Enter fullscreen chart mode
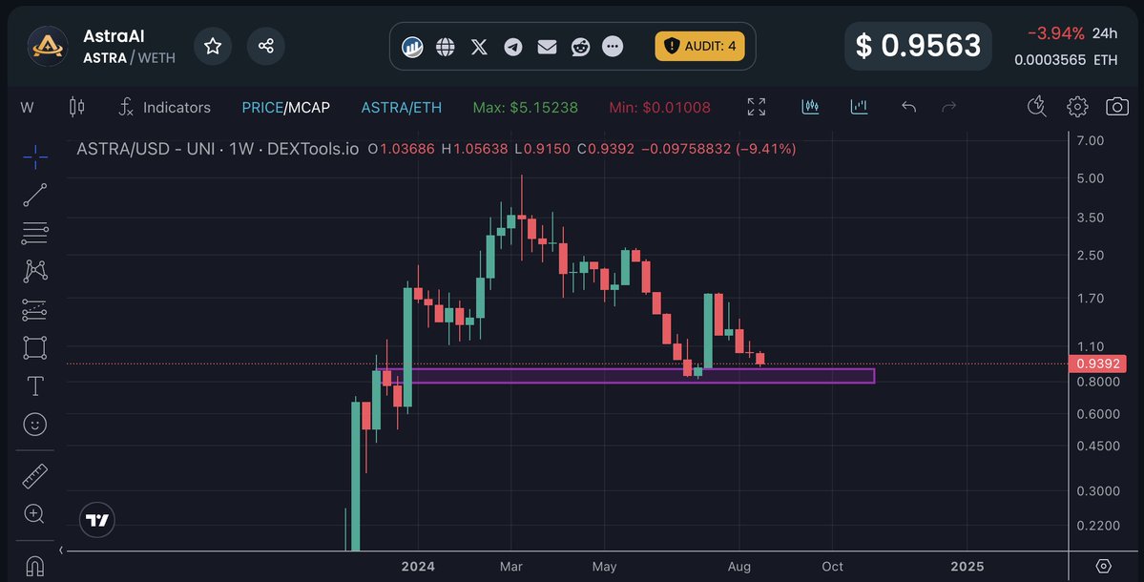Viewport: 1144px width, 582px height. coord(757,107)
